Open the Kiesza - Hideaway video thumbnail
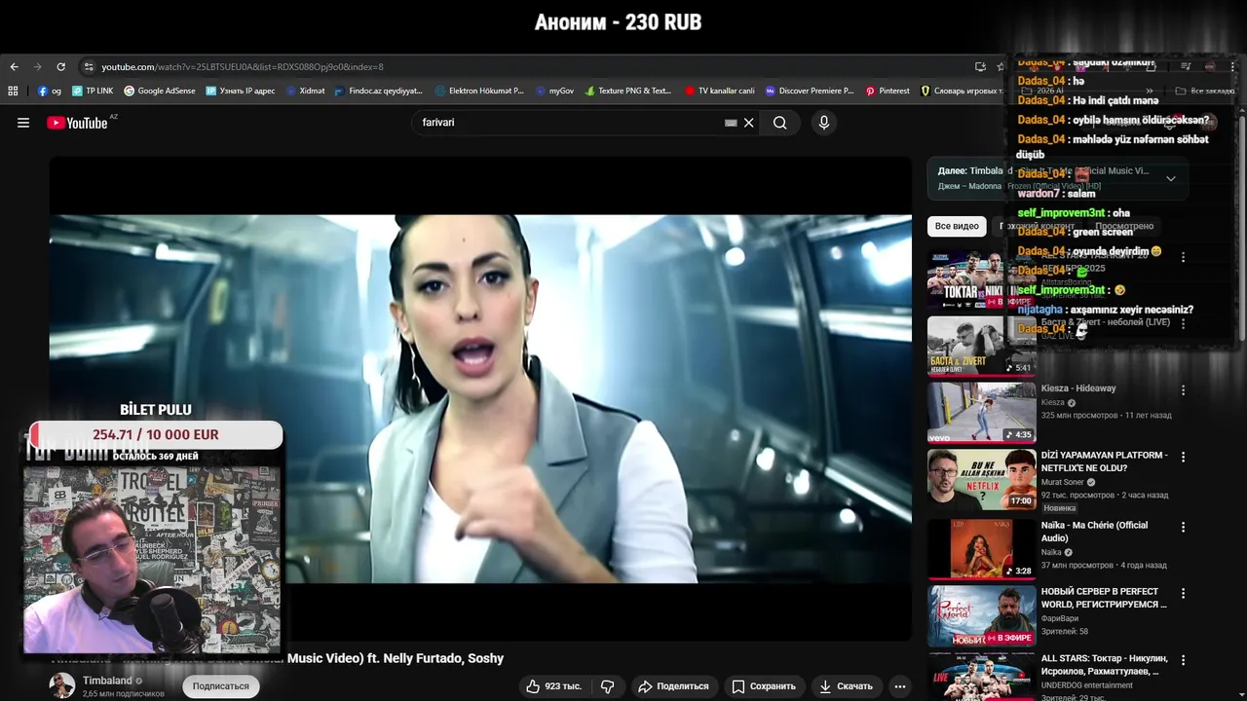The height and width of the screenshot is (701, 1247). [x=981, y=412]
